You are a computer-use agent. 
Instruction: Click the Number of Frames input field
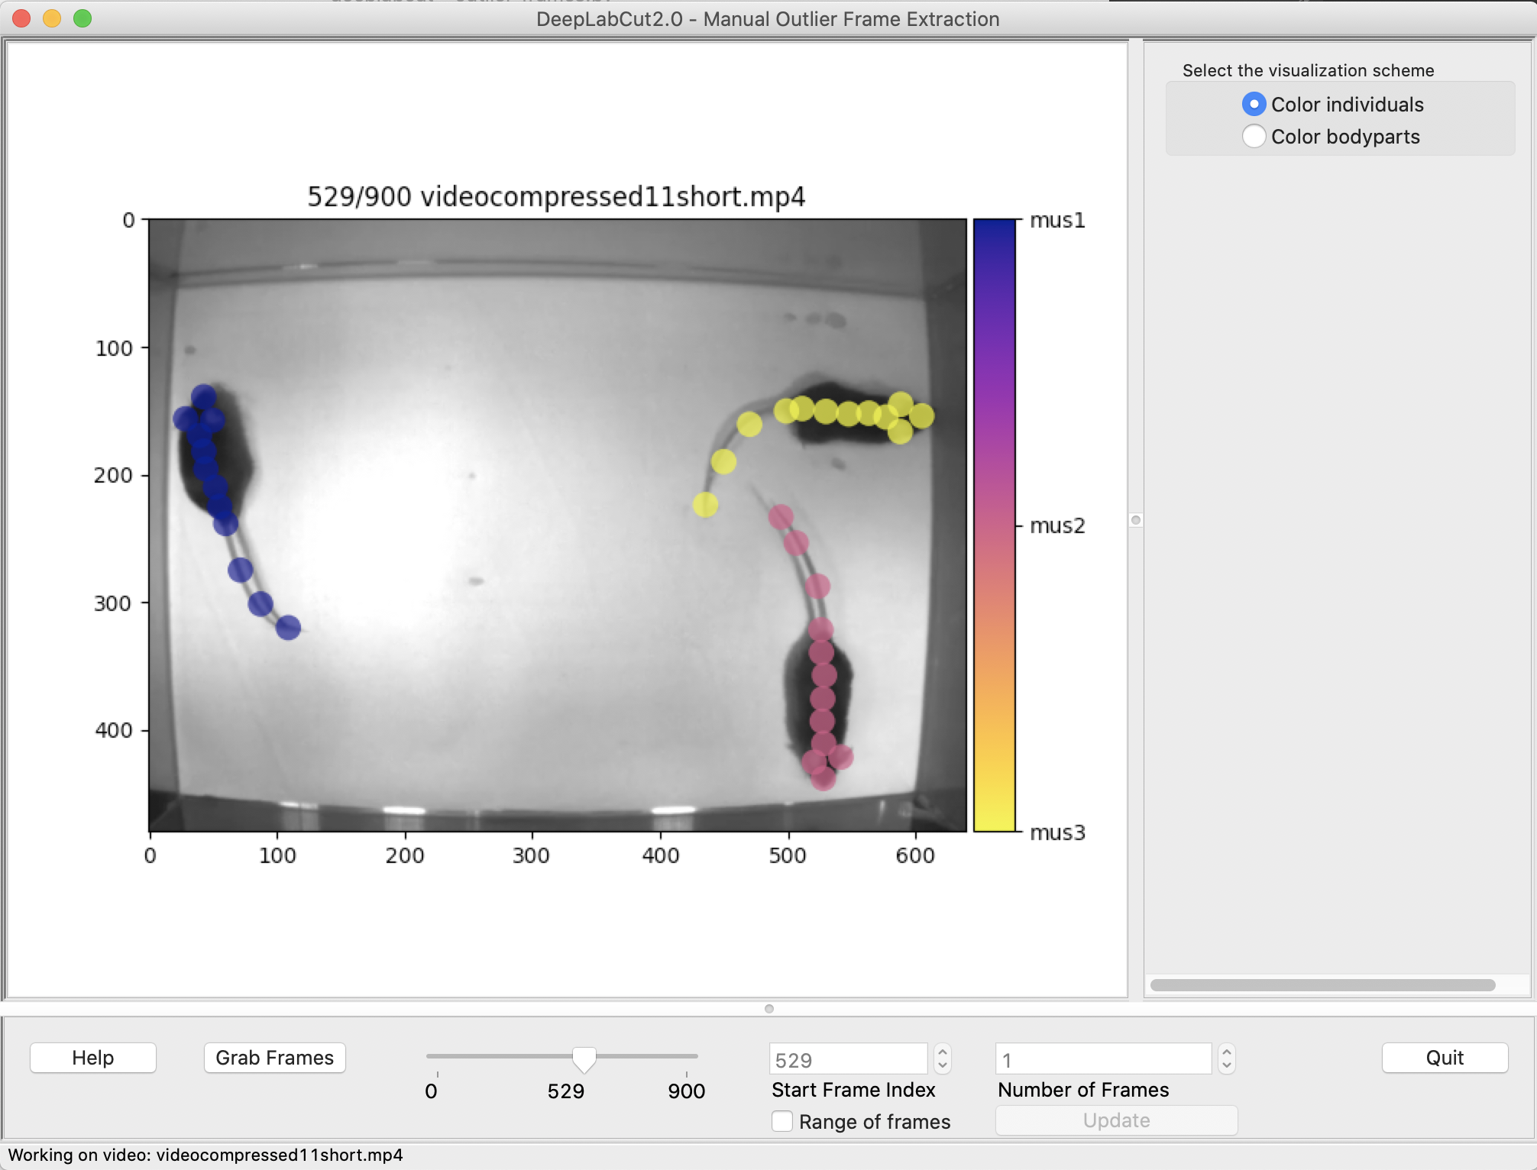coord(1103,1059)
